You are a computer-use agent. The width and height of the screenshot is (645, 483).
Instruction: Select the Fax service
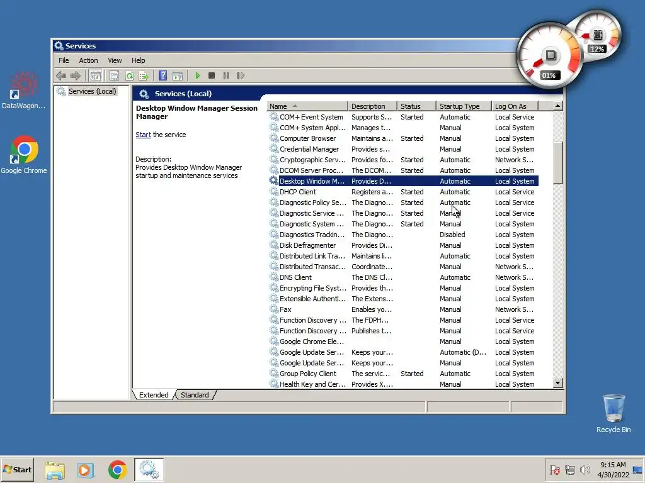(x=402, y=309)
